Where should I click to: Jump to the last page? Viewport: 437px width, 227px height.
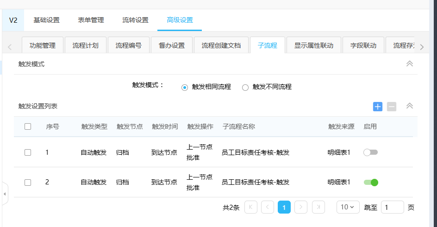pyautogui.click(x=318, y=207)
